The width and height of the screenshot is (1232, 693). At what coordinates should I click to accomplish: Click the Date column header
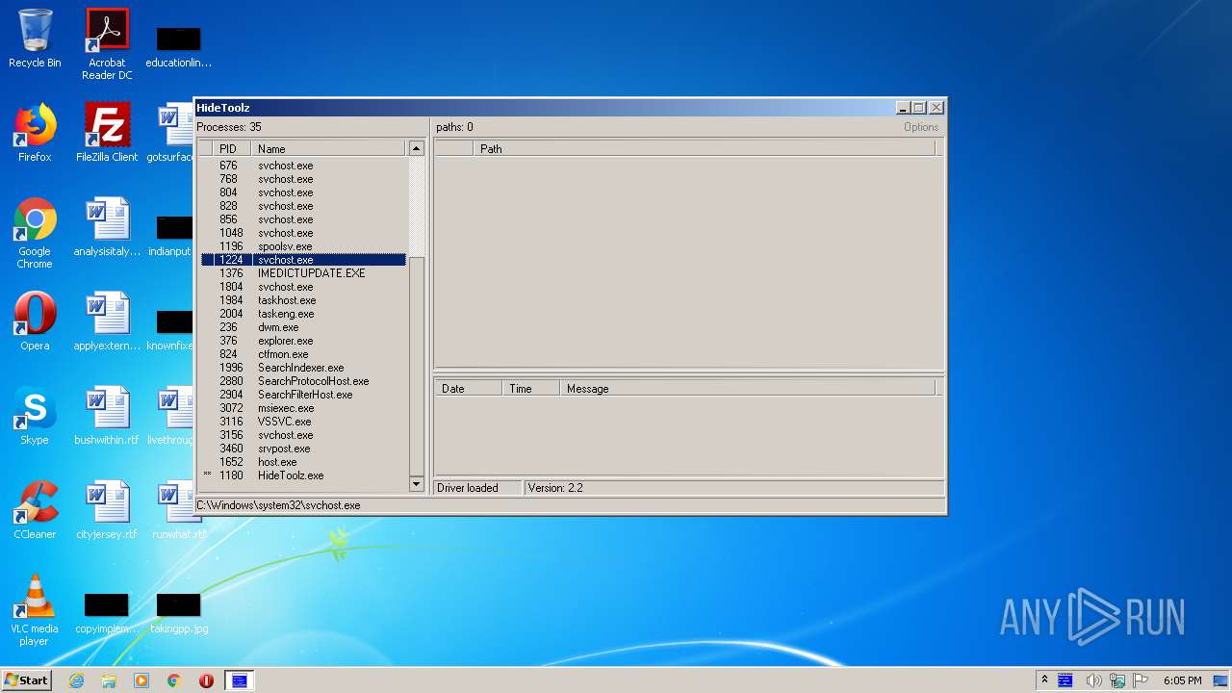click(x=468, y=389)
